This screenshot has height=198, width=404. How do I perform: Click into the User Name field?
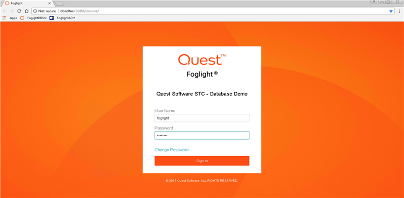(x=201, y=118)
